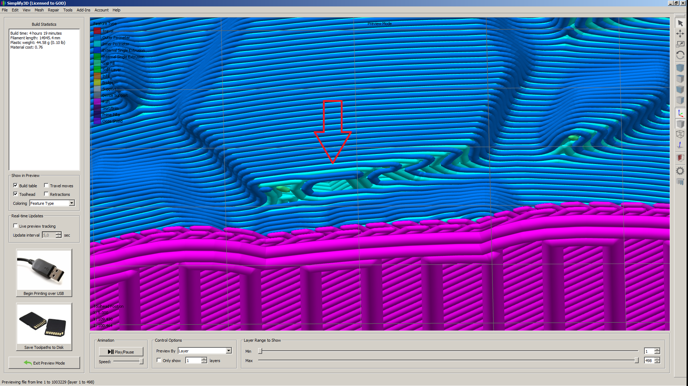Screen dimensions: 688x386
Task: Select the arrow selection tool
Action: [680, 23]
